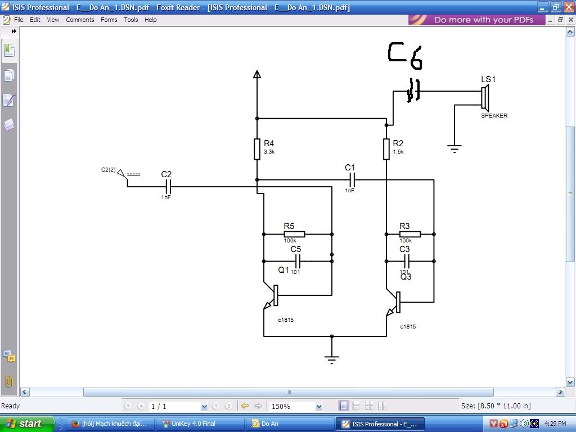Open the Windows start menu
This screenshot has width=576, height=432.
(x=27, y=424)
